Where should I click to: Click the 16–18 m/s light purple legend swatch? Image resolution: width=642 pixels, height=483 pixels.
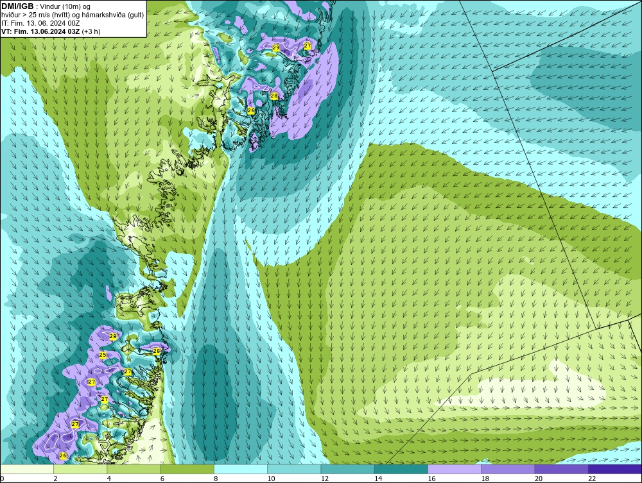[x=455, y=469]
